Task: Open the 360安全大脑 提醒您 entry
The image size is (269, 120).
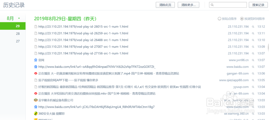Action: (51, 114)
